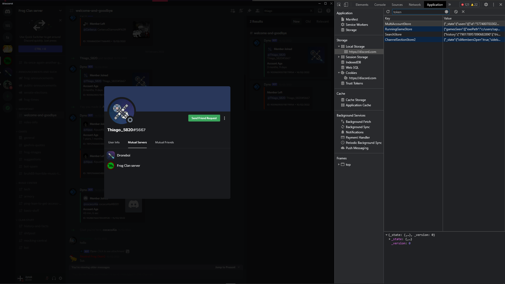
Task: Show more DevTools tabs chevron
Action: pyautogui.click(x=450, y=4)
